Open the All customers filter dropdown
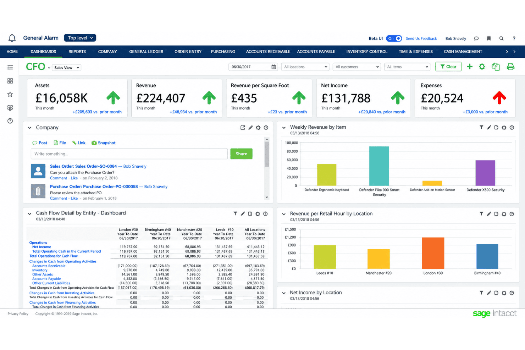 tap(357, 67)
